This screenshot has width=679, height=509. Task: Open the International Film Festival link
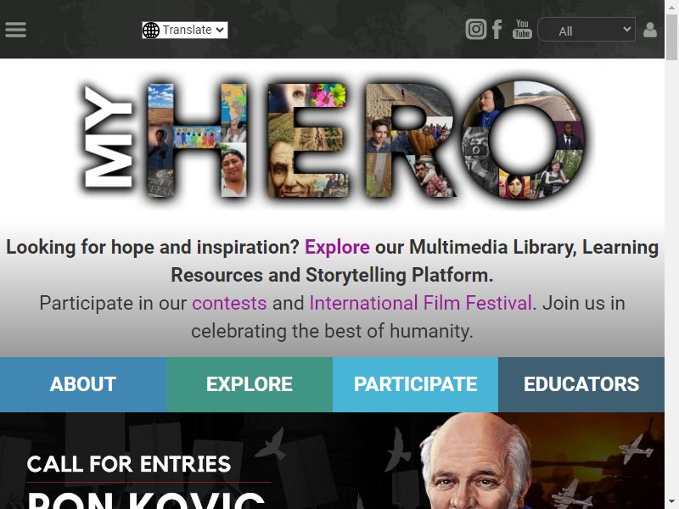(420, 303)
